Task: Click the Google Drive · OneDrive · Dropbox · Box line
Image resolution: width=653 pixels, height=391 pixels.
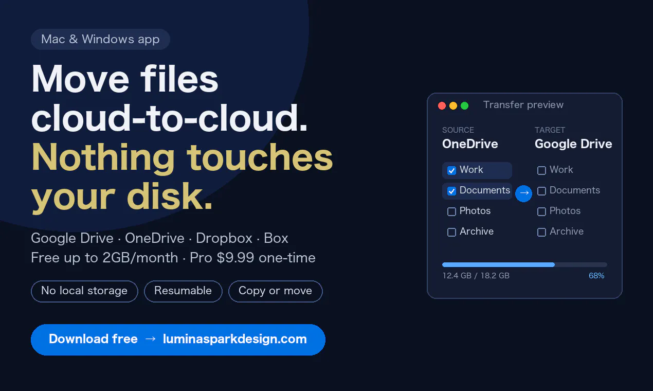Action: pyautogui.click(x=159, y=238)
